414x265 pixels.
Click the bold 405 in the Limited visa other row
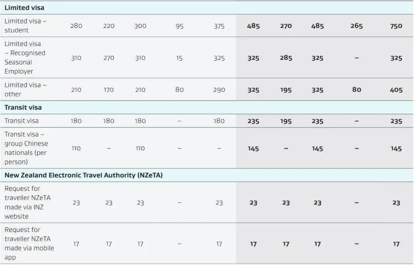396,90
